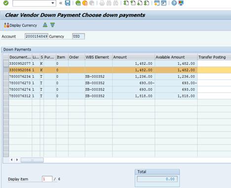Viewport: 231px width, 188px height.
Task: Click the green downward filter-like icon
Action: (x=52, y=25)
